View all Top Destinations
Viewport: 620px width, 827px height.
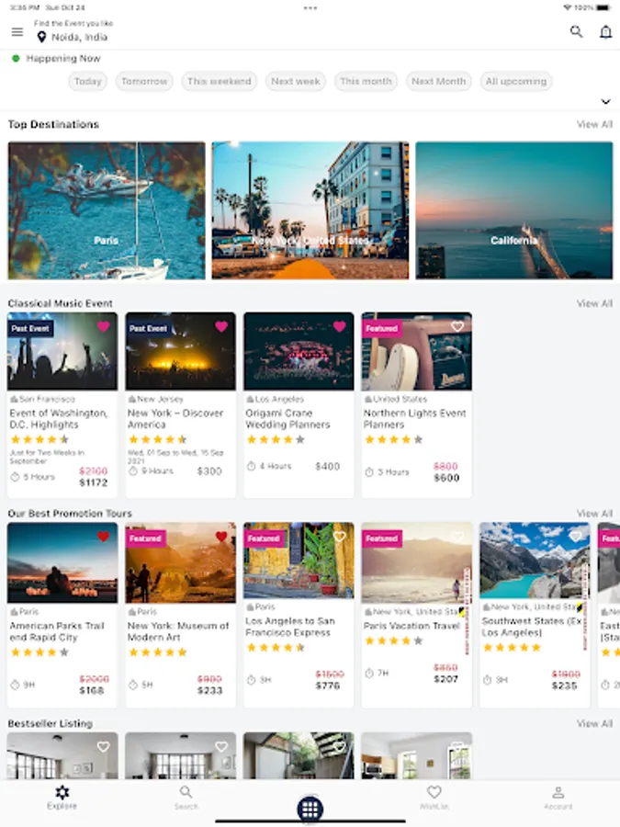point(594,124)
